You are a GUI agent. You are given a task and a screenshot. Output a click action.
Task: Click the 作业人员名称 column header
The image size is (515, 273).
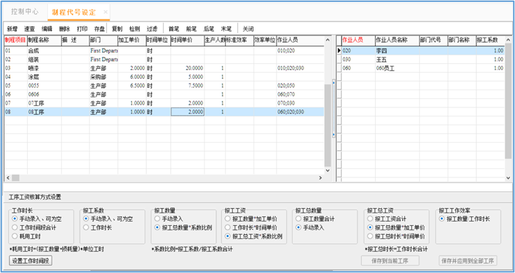click(397, 40)
